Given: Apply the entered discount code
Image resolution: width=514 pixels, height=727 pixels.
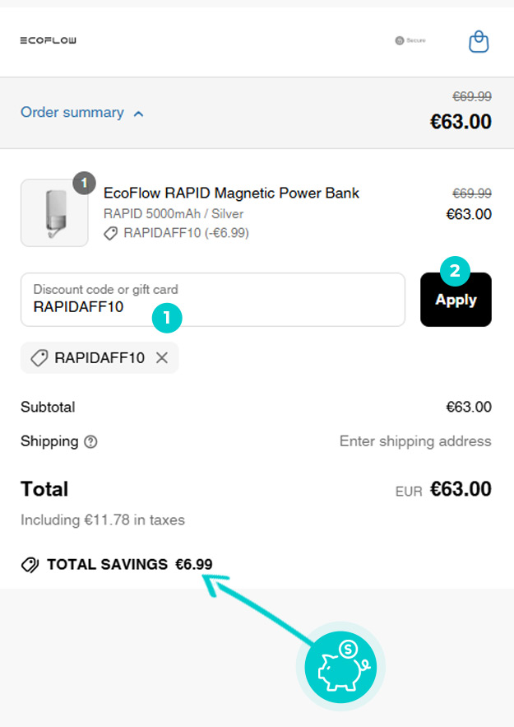Looking at the screenshot, I should pos(456,300).
